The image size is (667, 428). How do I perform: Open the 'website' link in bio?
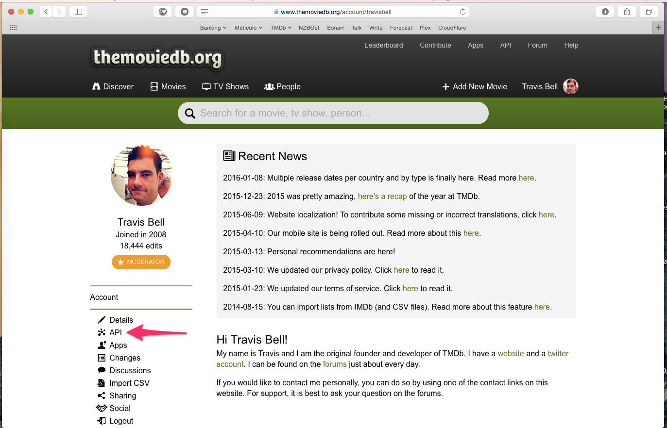[511, 353]
